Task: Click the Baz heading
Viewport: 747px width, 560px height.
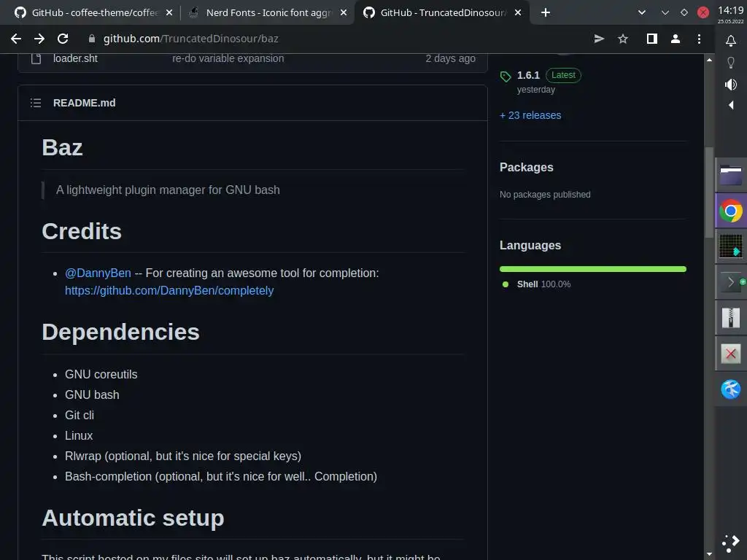Action: [x=62, y=147]
